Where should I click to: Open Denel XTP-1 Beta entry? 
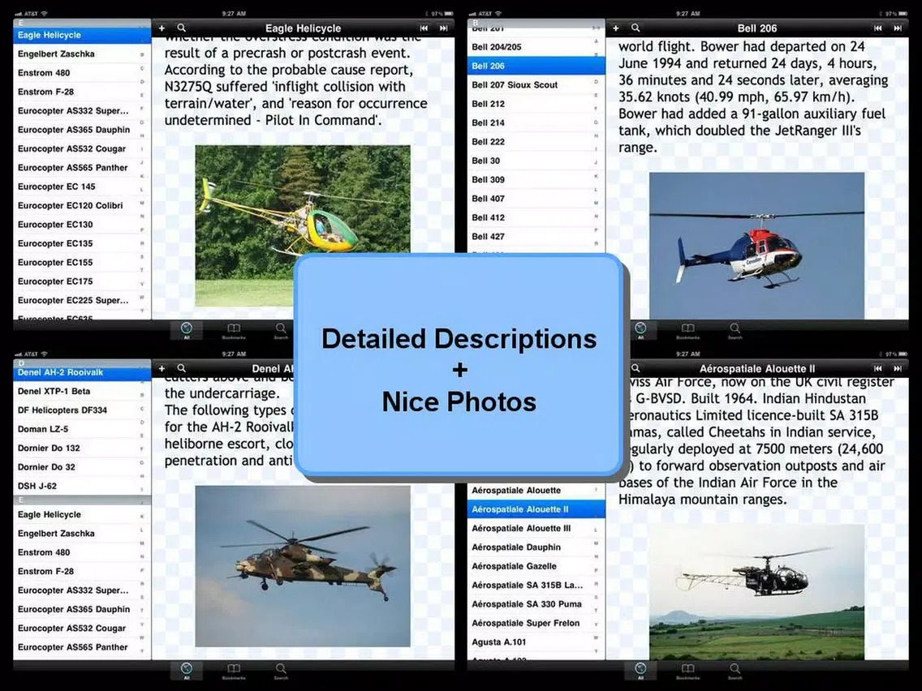tap(82, 392)
